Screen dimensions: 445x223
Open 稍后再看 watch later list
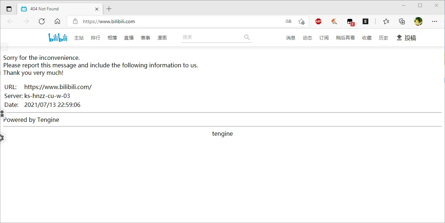(x=345, y=38)
